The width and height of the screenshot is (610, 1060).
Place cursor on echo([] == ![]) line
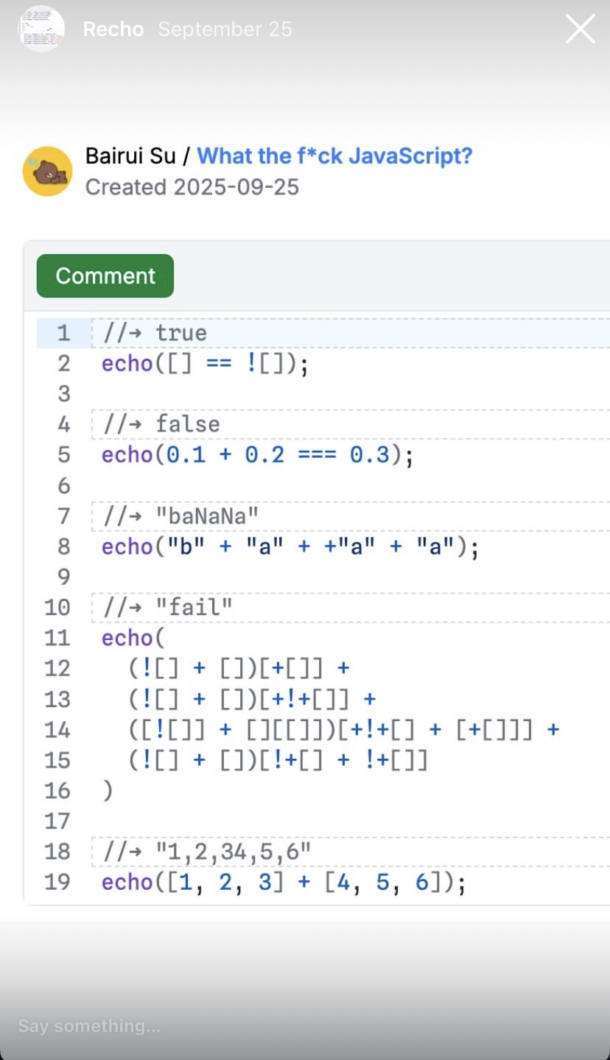205,364
